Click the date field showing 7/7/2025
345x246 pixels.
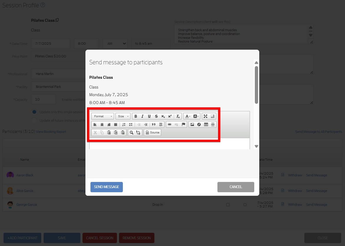tap(51, 44)
